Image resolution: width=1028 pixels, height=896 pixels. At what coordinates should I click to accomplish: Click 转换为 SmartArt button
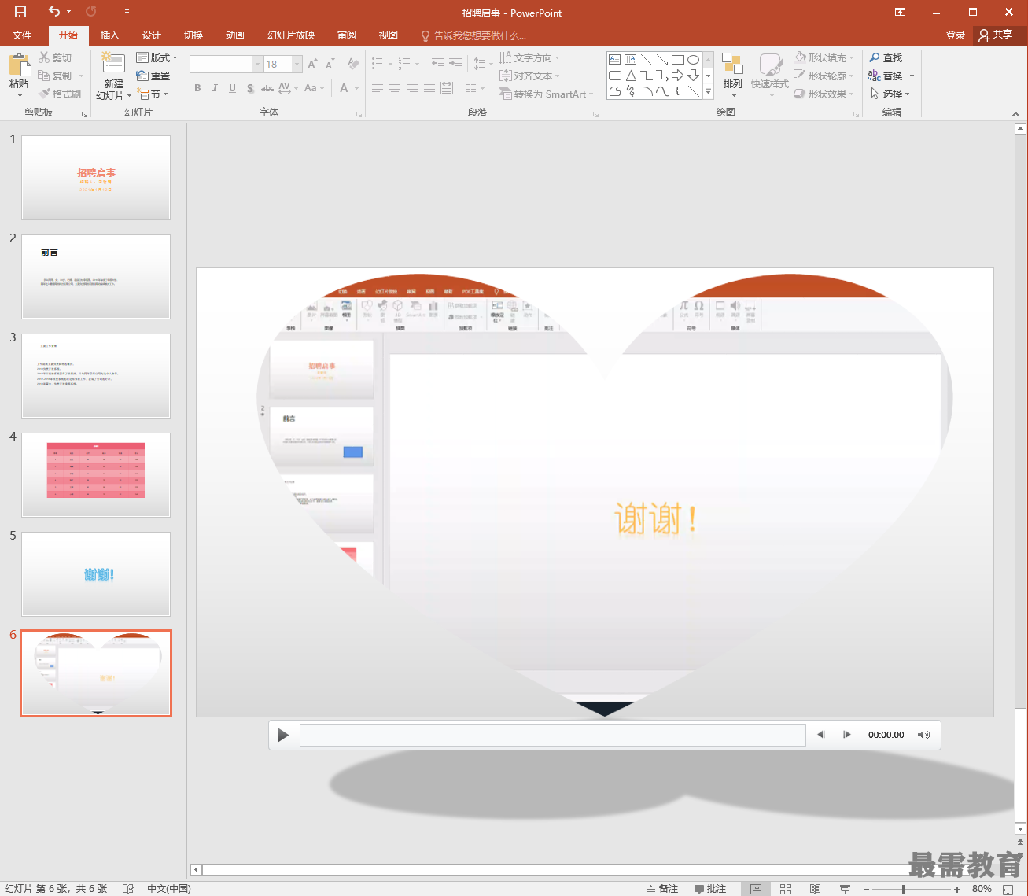546,94
